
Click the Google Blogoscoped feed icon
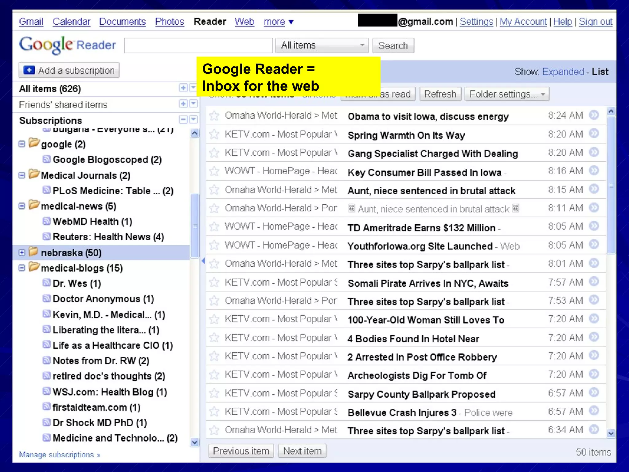tap(46, 159)
